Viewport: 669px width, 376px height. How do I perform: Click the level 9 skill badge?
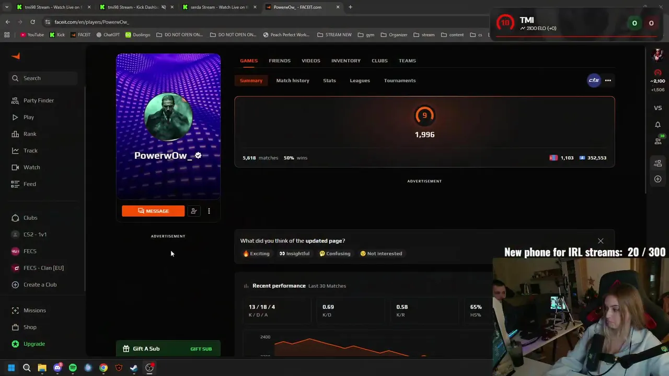(x=424, y=116)
